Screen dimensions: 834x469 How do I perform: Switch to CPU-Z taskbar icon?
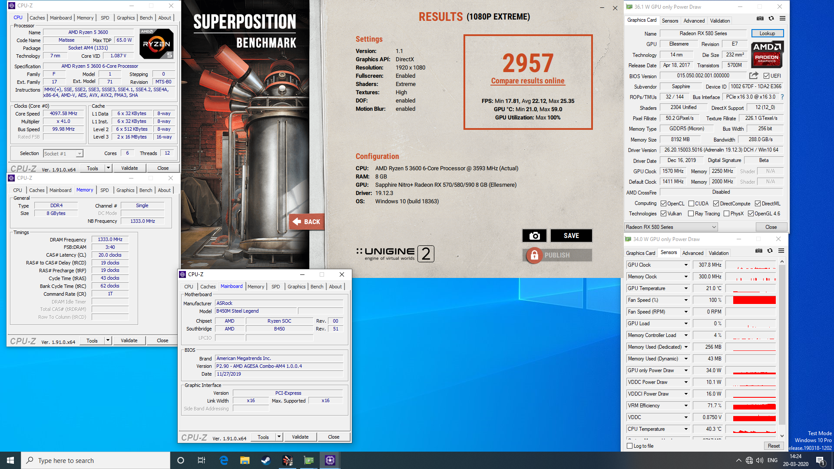point(330,460)
